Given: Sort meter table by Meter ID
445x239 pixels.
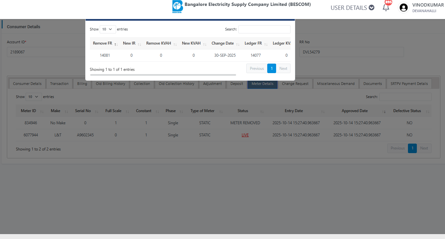Looking at the screenshot, I should point(42,111).
